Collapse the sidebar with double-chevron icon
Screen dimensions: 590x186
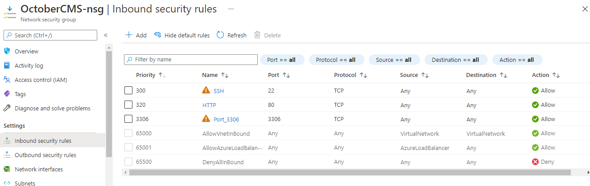106,35
